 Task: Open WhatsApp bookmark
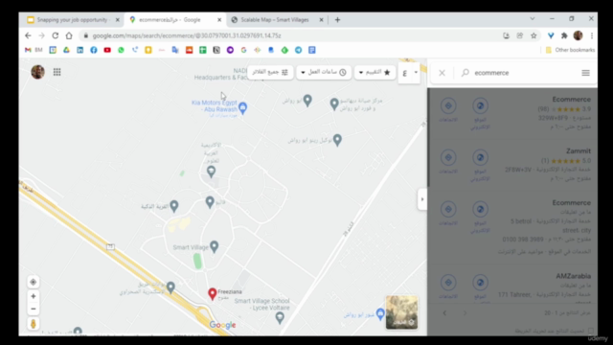pos(122,50)
